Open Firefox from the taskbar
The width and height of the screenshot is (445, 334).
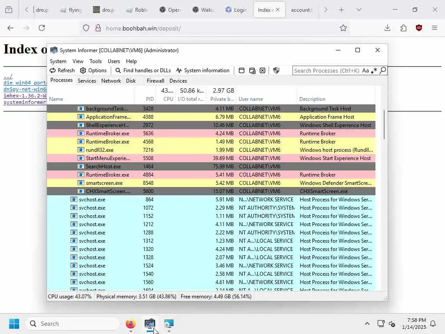(x=130, y=324)
